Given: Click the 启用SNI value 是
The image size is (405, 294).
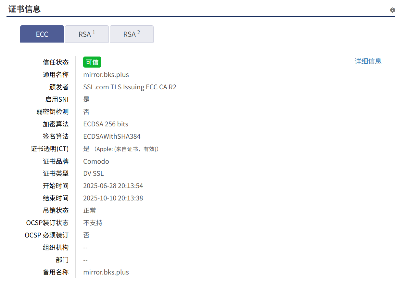Looking at the screenshot, I should pyautogui.click(x=86, y=99).
